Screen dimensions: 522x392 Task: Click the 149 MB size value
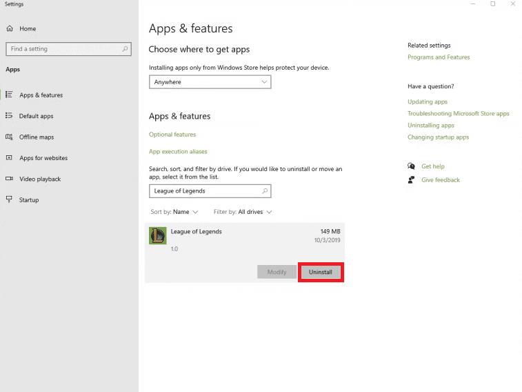click(x=330, y=231)
